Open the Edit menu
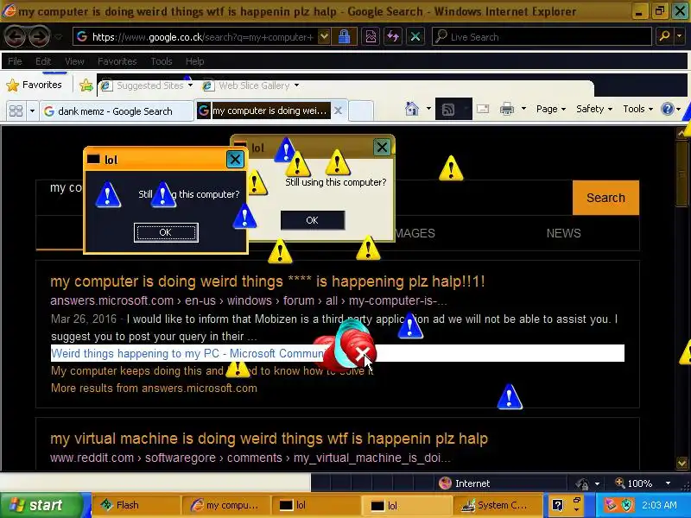 [43, 61]
